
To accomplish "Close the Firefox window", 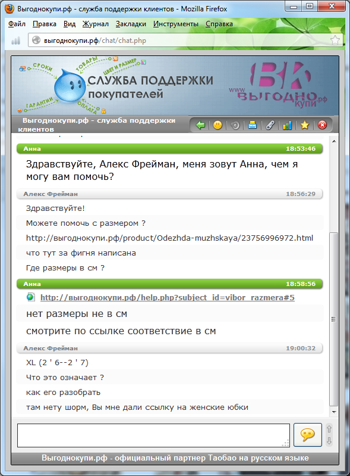I will [332, 6].
